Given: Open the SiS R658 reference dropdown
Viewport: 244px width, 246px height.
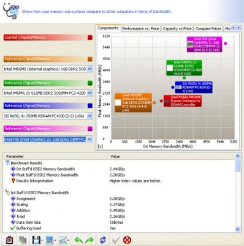Looking at the screenshot, I should [90, 116].
